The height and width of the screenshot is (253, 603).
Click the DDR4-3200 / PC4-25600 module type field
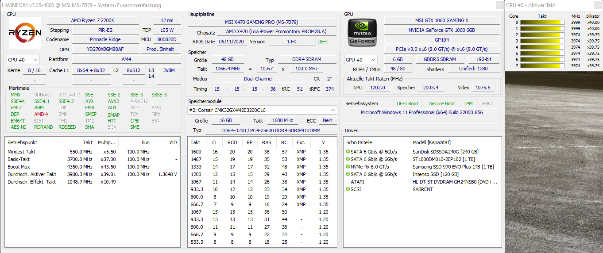pyautogui.click(x=272, y=131)
